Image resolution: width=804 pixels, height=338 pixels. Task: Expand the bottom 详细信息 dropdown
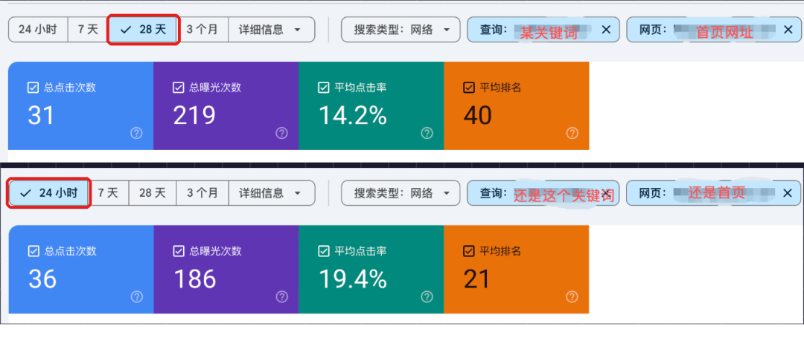click(x=271, y=193)
